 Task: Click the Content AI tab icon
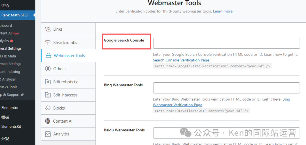coord(48,121)
